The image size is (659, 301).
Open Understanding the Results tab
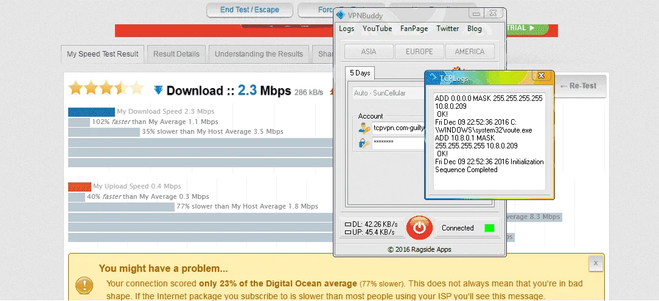click(x=259, y=54)
